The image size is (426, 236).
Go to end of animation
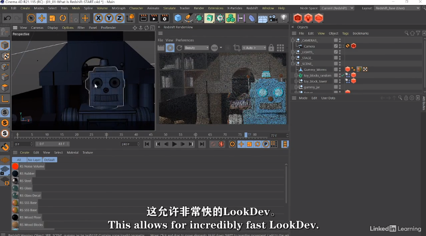(x=202, y=144)
